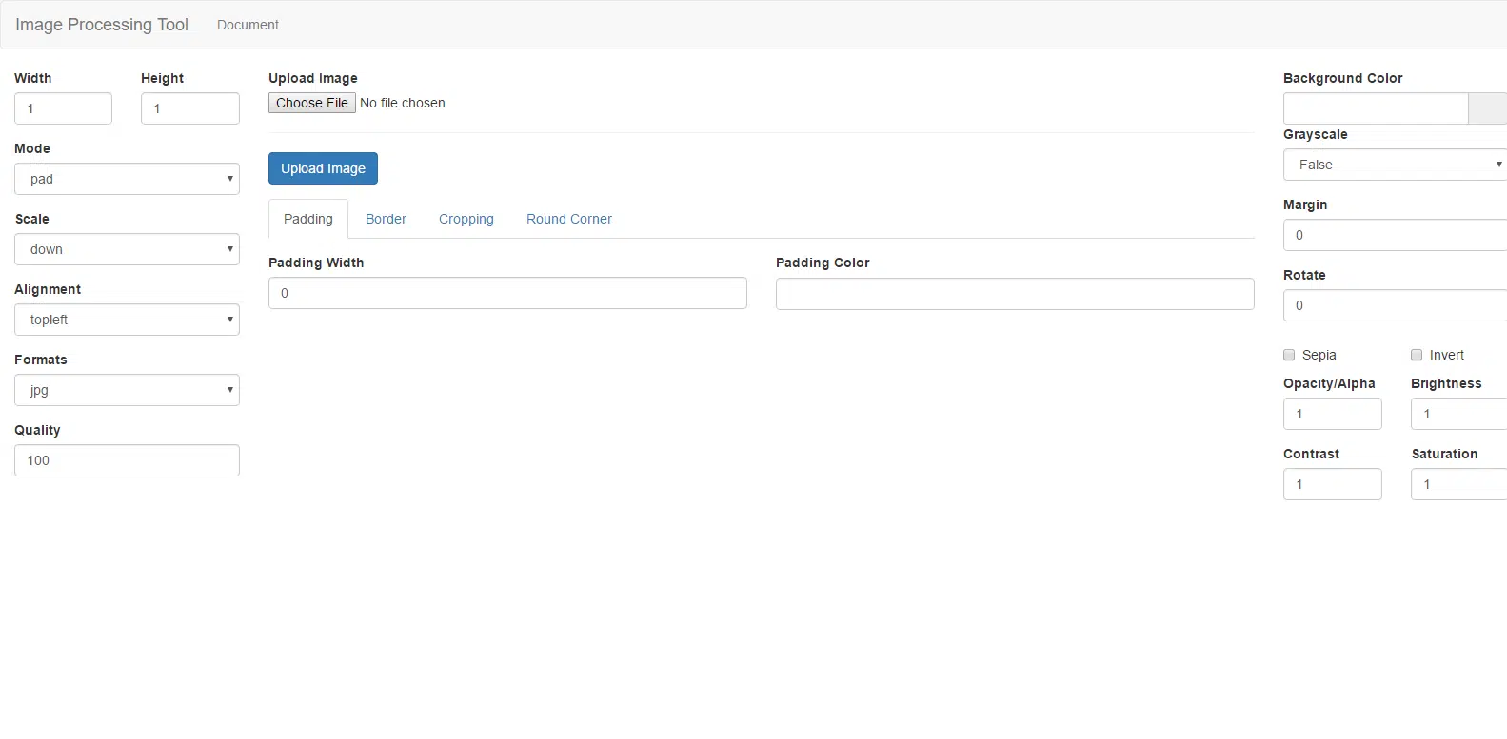Focus the Padding Color field
This screenshot has width=1507, height=739.
[1014, 294]
